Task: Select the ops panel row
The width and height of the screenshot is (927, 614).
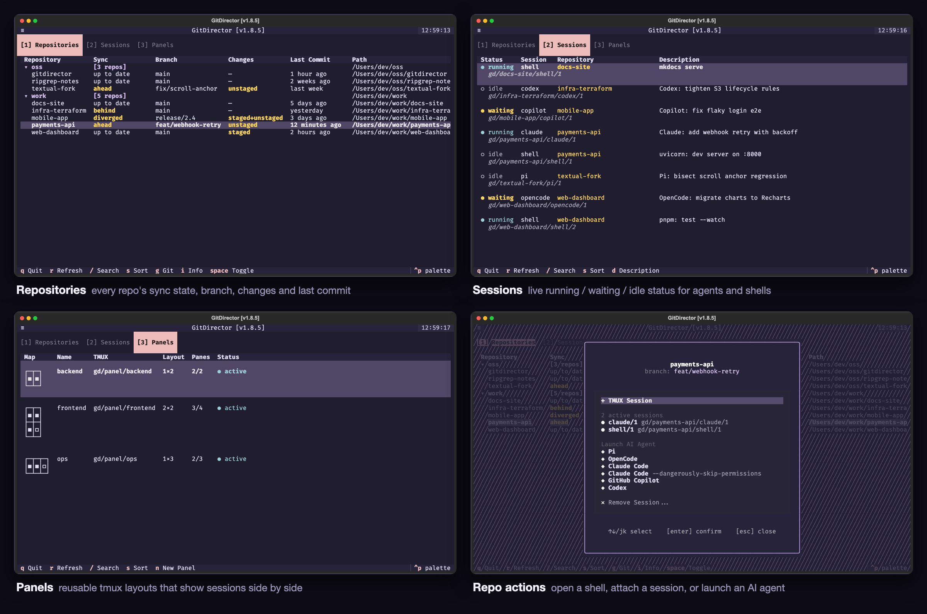Action: (x=235, y=466)
